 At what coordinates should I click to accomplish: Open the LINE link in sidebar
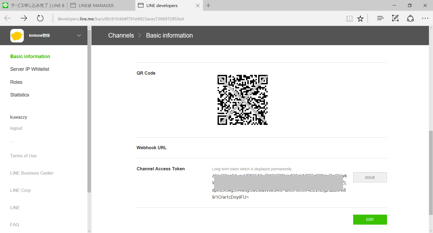tap(15, 208)
